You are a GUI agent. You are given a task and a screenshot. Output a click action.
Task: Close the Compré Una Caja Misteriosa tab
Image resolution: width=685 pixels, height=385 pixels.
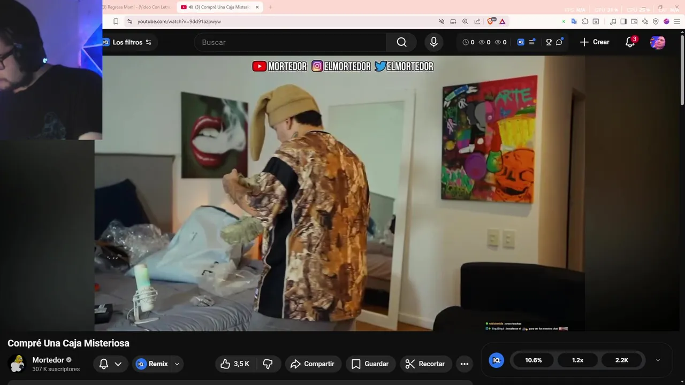click(257, 7)
